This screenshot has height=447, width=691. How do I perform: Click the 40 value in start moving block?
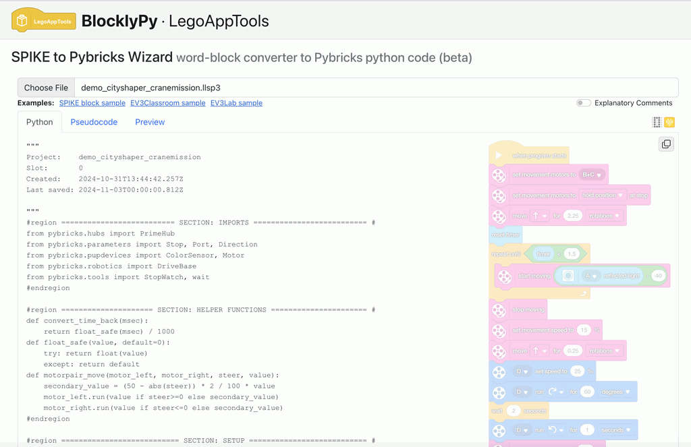coord(659,276)
